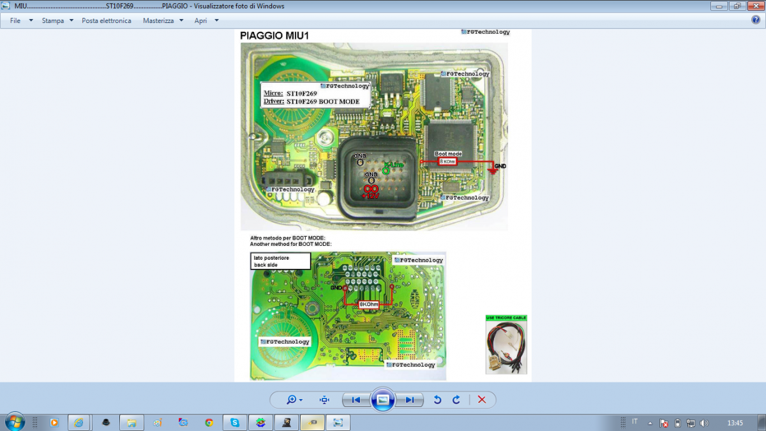Click the volume speaker tray icon

[704, 423]
